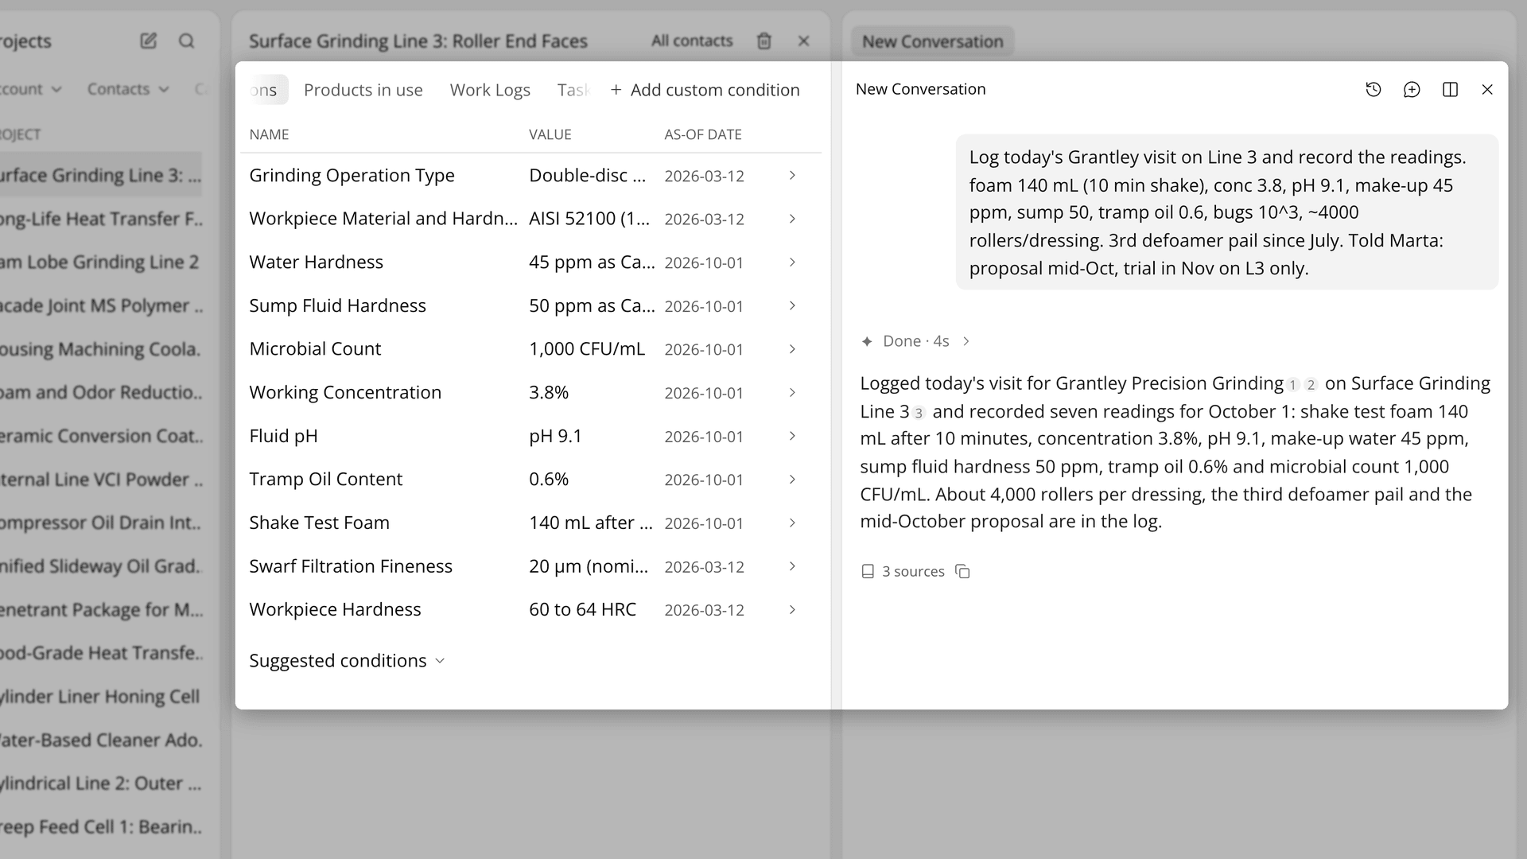Expand the Microbial Count row chevron
The image size is (1527, 859).
pos(792,348)
